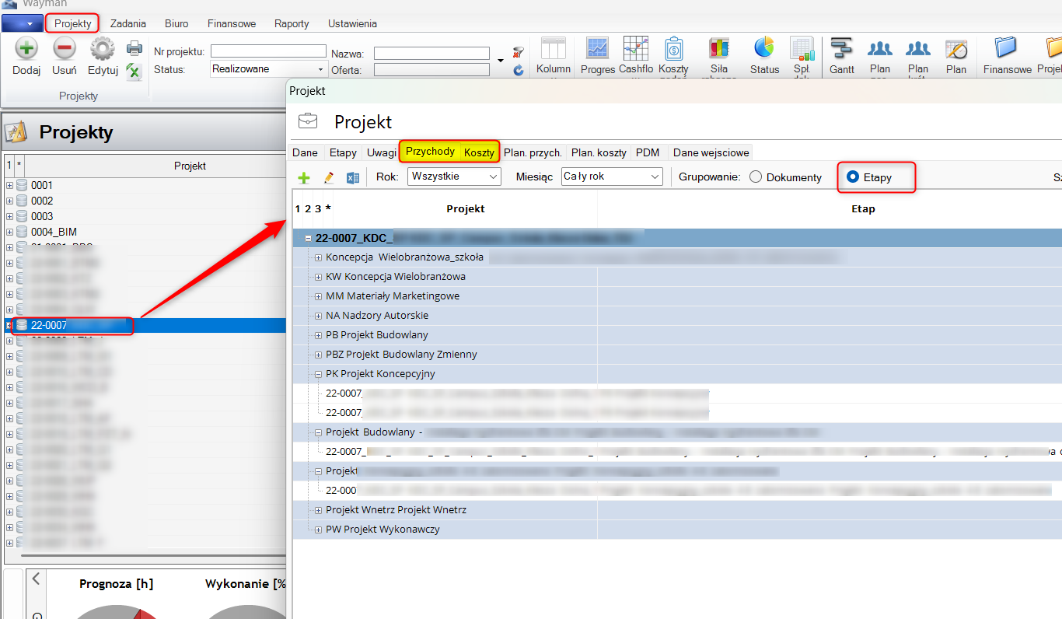Open the Biuro ribbon tab
Viewport: 1062px width, 619px height.
[176, 23]
